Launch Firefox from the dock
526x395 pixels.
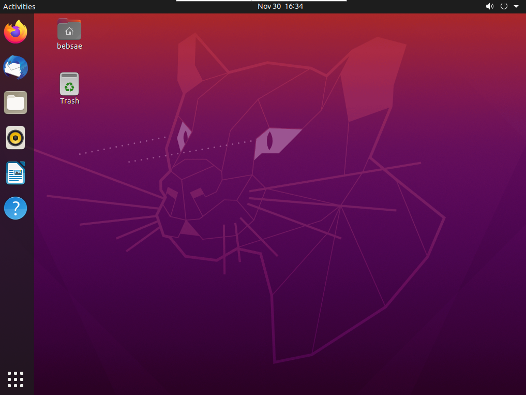tap(16, 32)
